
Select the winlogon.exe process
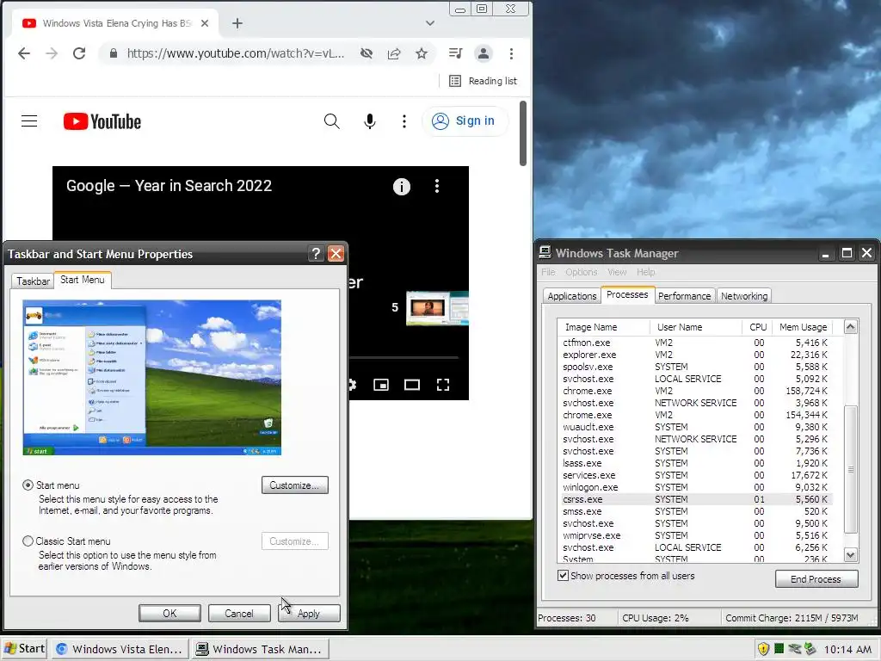[695, 487]
